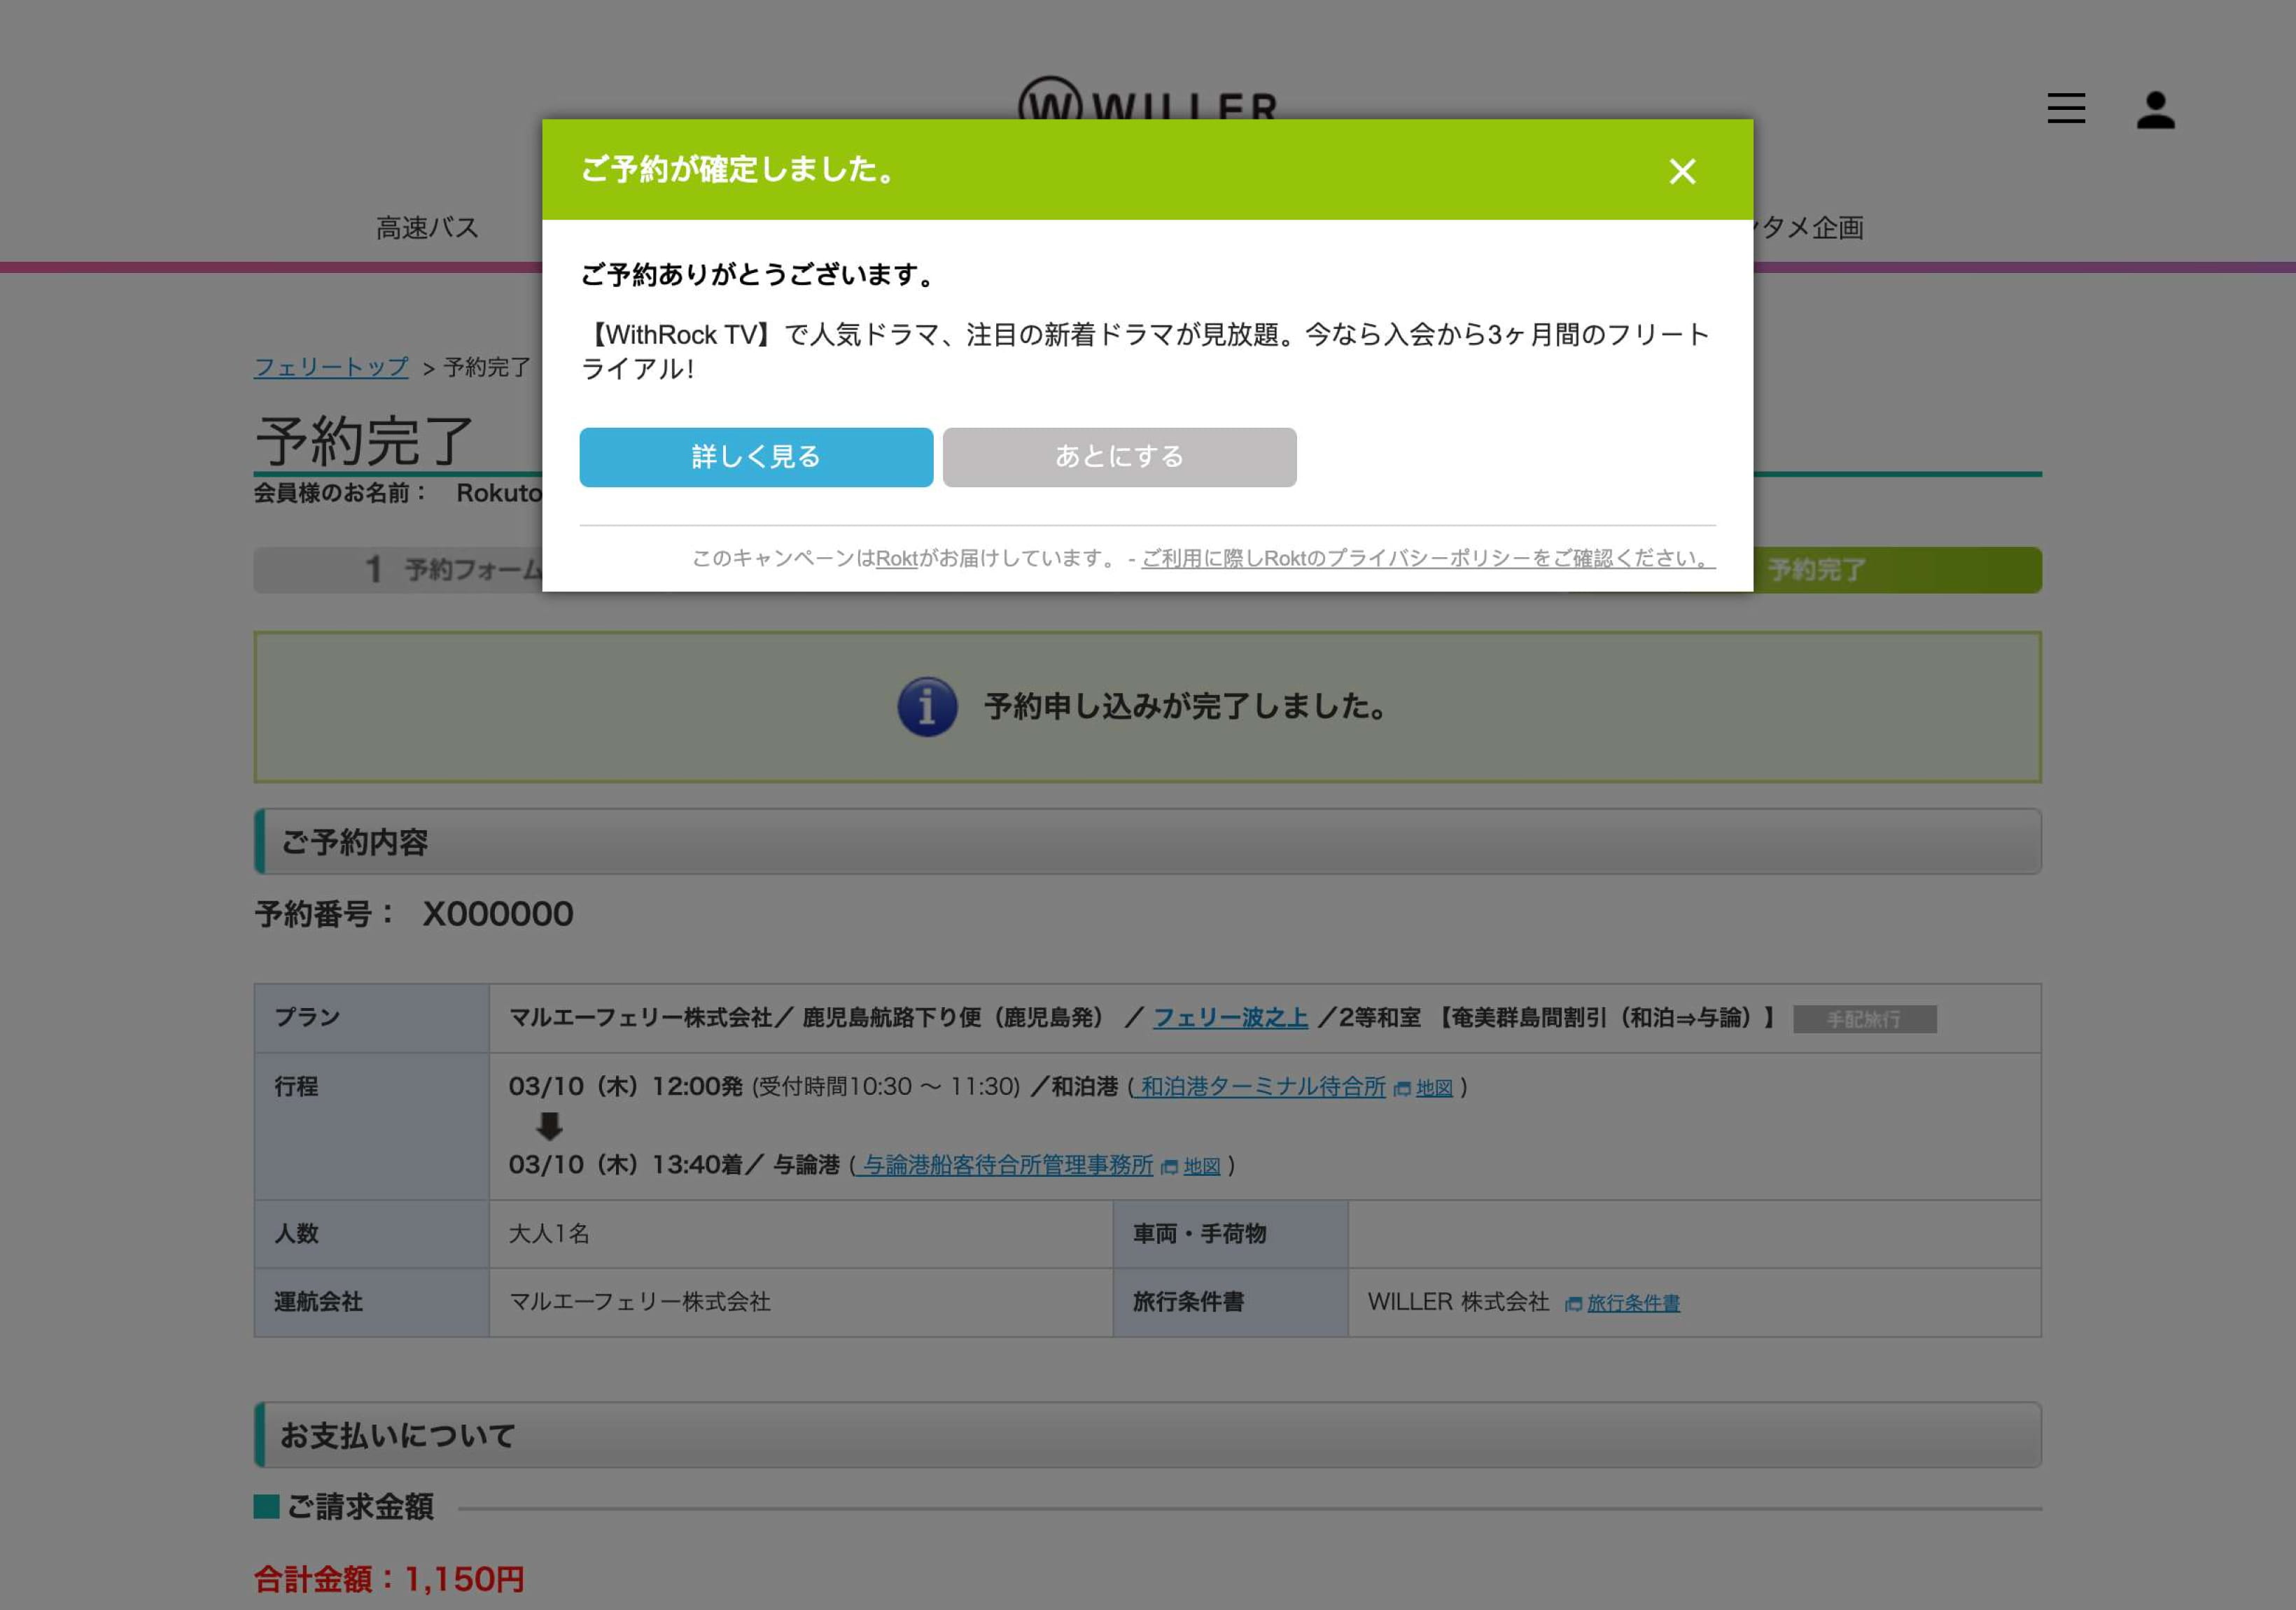
Task: Click 車両・手荷物 header cell
Action: tap(1230, 1234)
